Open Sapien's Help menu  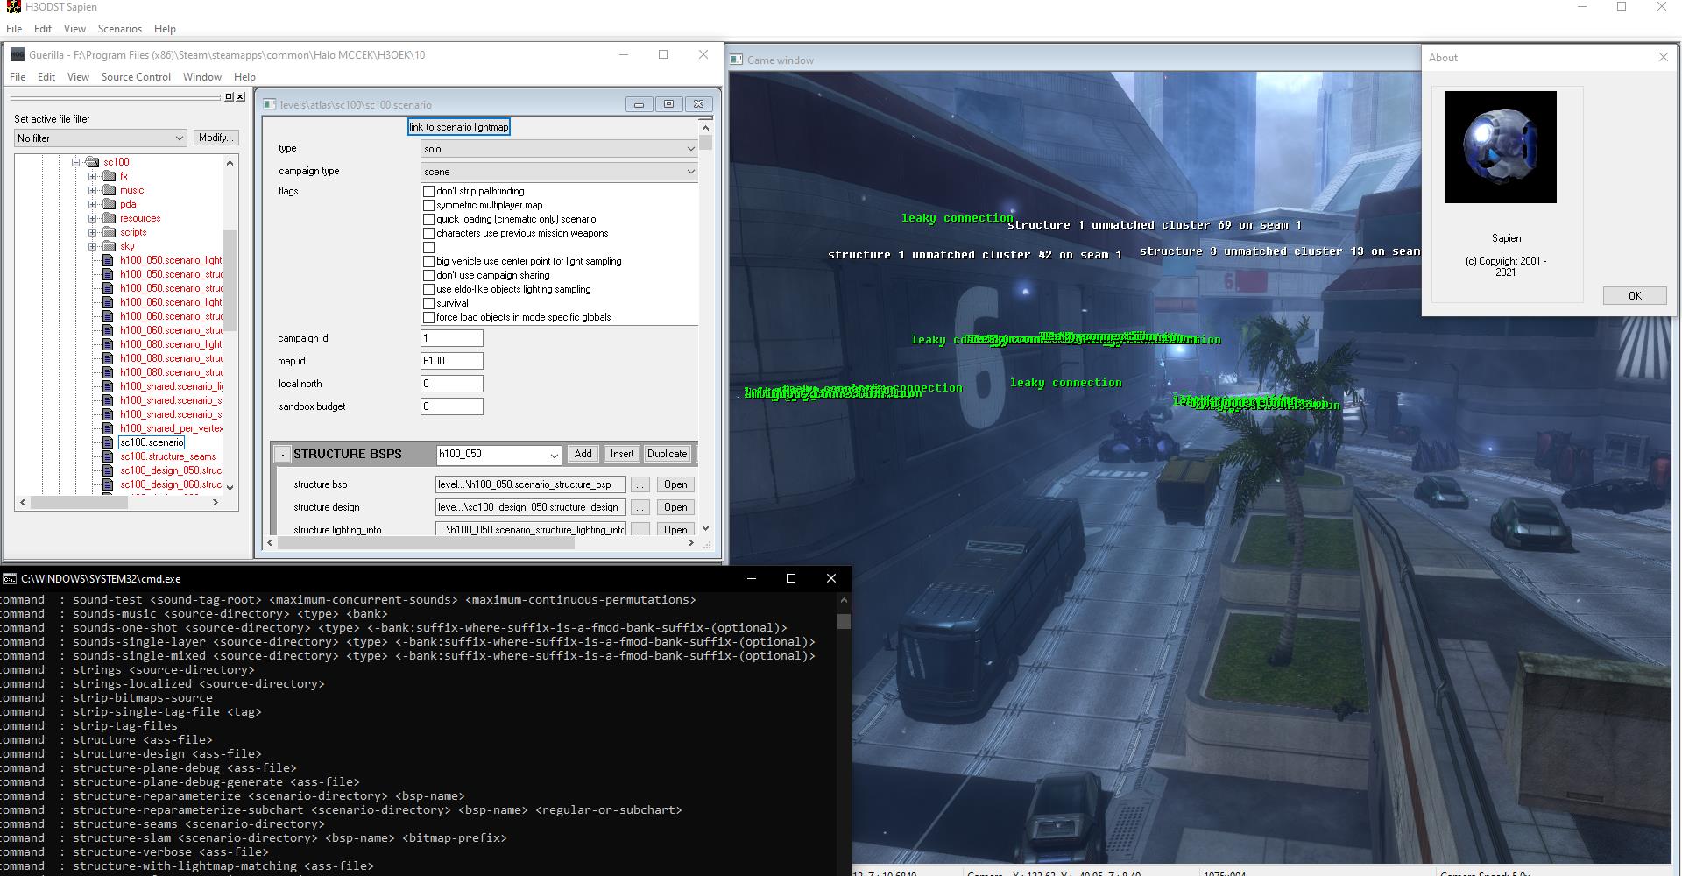(x=165, y=29)
